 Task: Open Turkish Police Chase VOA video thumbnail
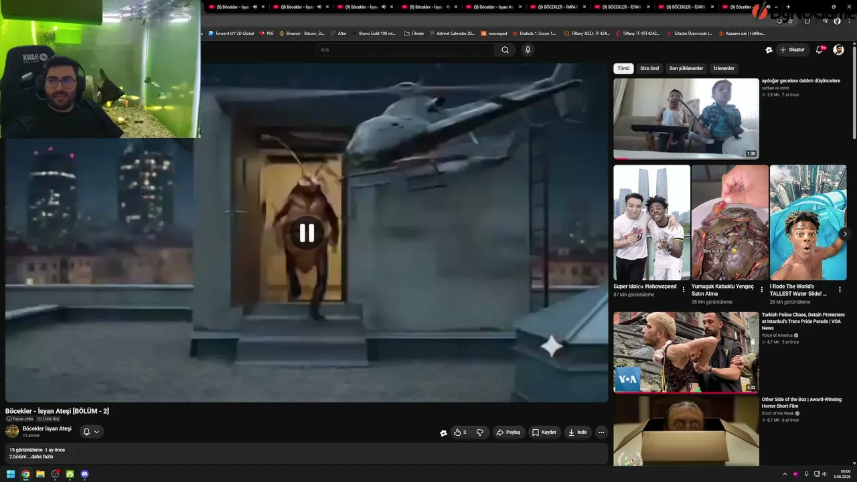click(686, 352)
